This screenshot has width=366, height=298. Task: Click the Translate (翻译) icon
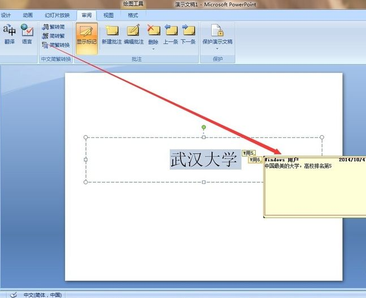coord(9,33)
